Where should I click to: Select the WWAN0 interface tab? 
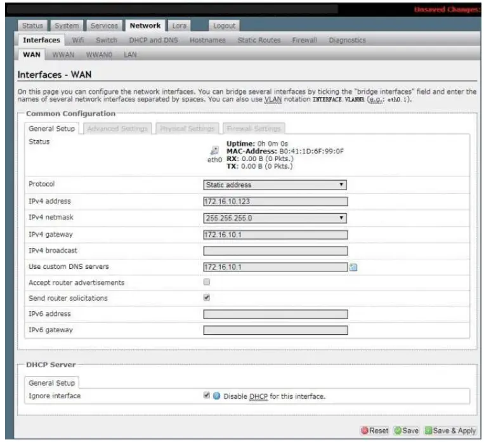(x=99, y=55)
